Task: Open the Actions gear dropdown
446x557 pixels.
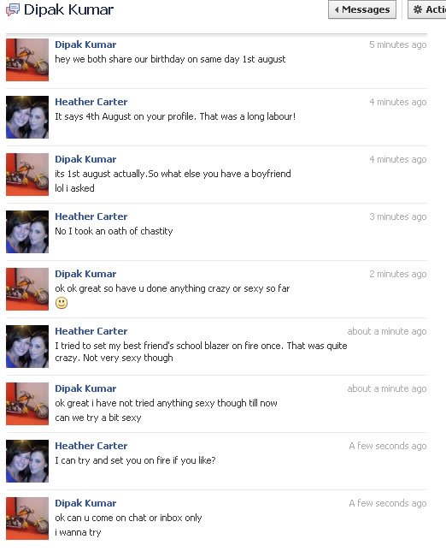Action: click(427, 9)
